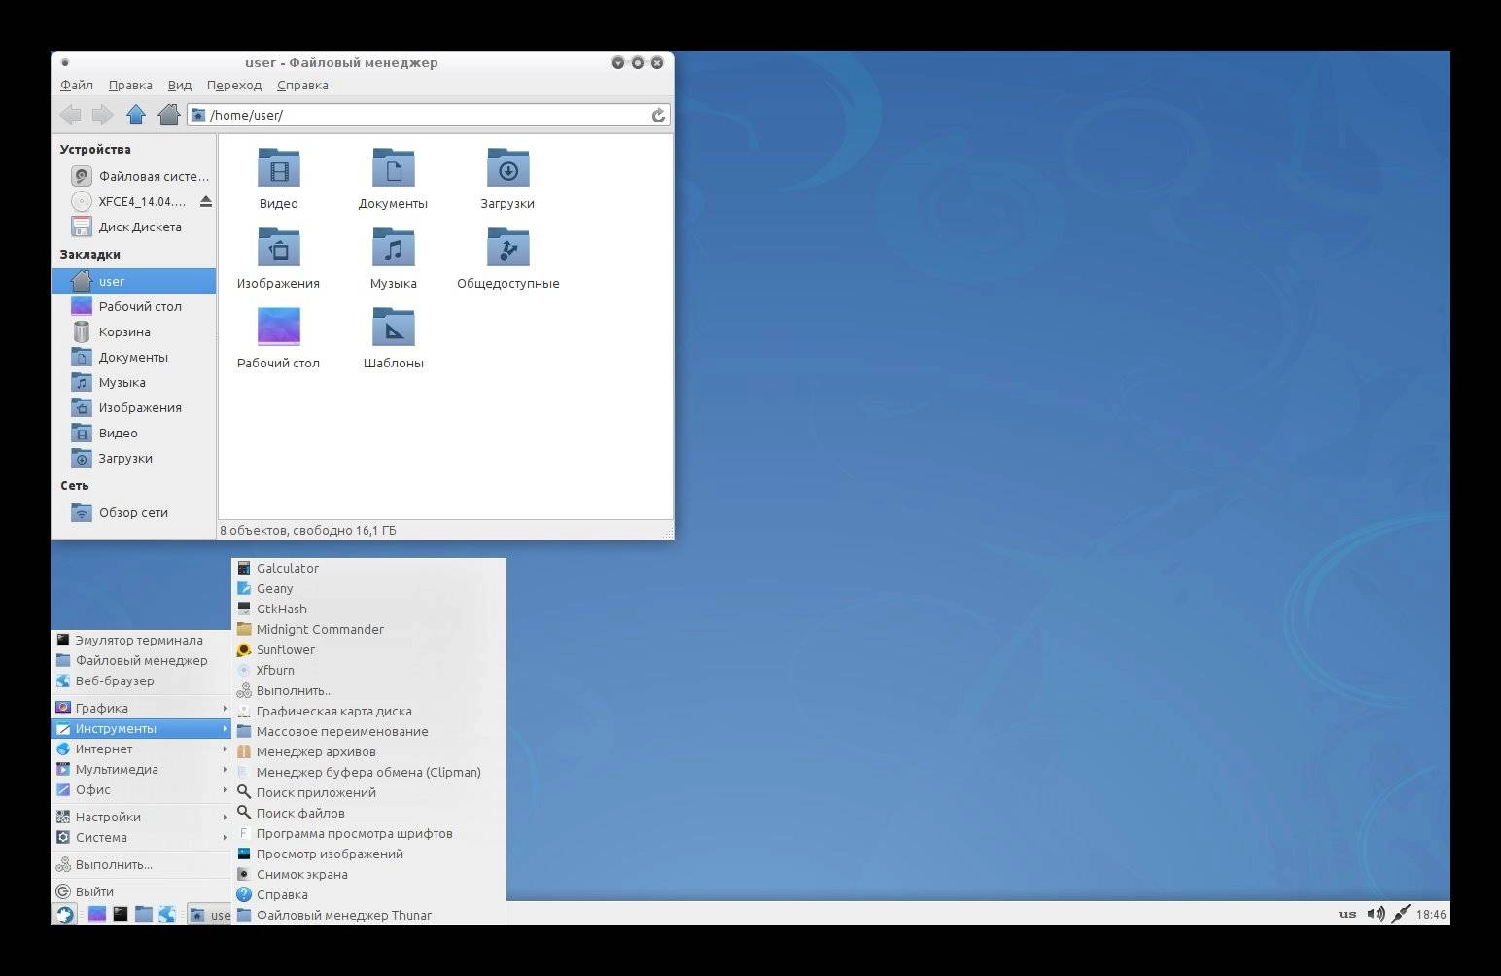Go back with the left arrow toolbar icon

click(71, 115)
